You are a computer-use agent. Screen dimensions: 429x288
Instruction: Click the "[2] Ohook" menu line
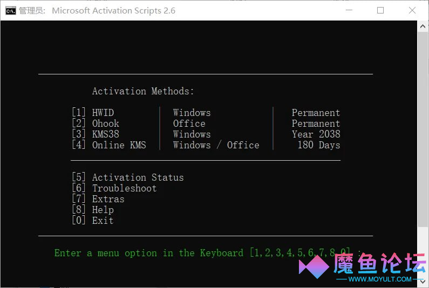click(x=96, y=124)
